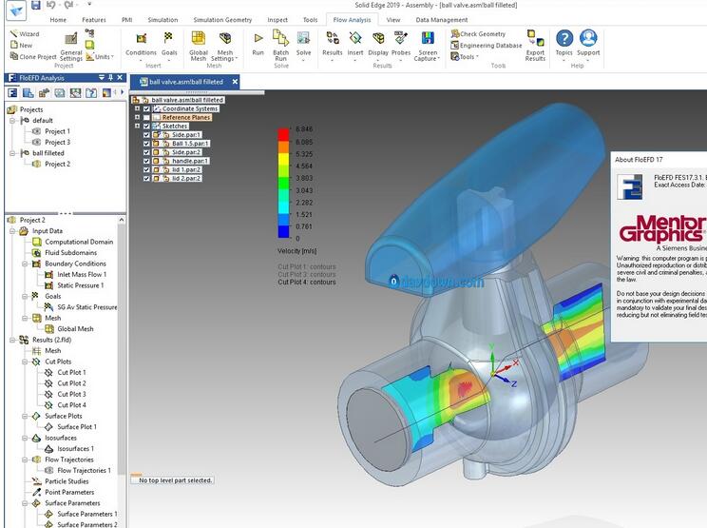Open the Home ribbon tab

(58, 20)
